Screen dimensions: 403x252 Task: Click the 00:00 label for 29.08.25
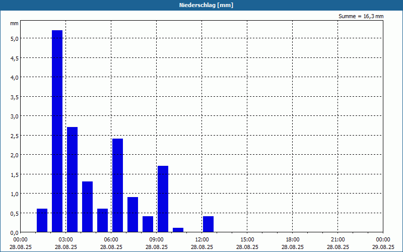[383, 240]
